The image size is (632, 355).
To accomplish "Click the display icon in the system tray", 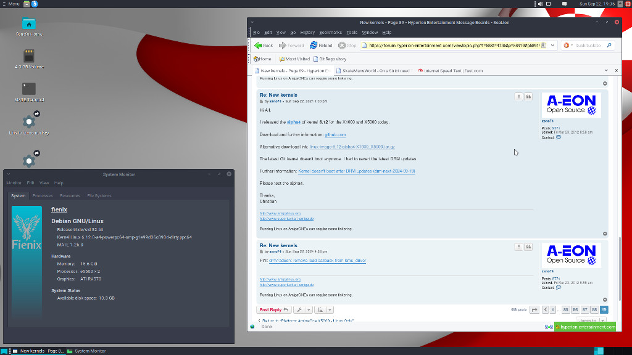I will pyautogui.click(x=549, y=4).
